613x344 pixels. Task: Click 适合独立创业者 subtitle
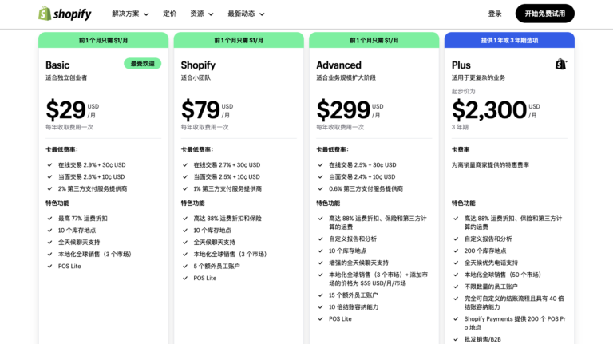click(x=66, y=77)
